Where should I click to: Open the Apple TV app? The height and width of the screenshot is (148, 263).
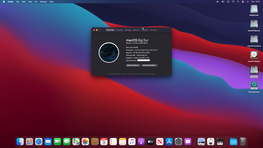tap(150, 142)
